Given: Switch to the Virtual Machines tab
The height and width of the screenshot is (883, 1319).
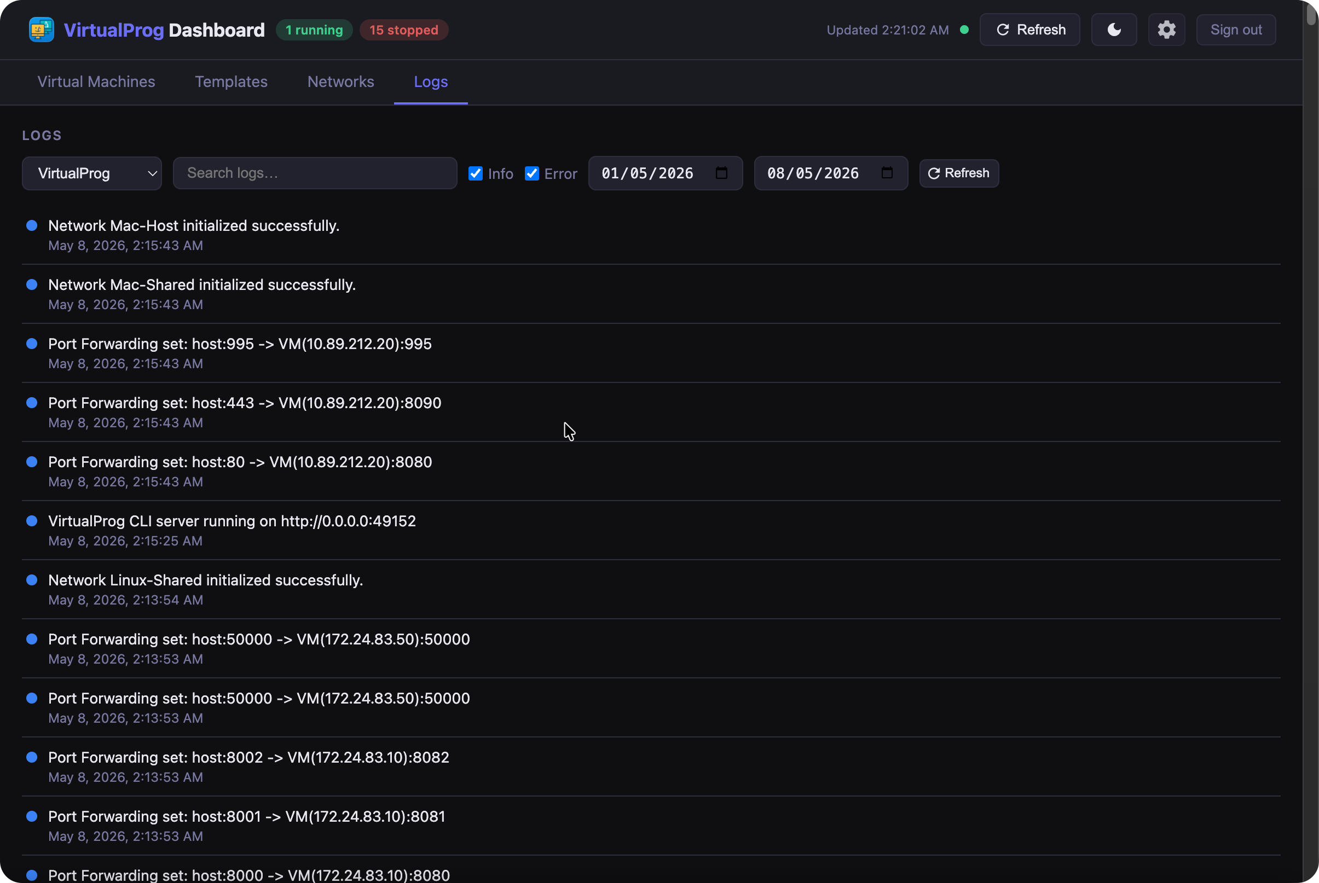Looking at the screenshot, I should click(96, 82).
